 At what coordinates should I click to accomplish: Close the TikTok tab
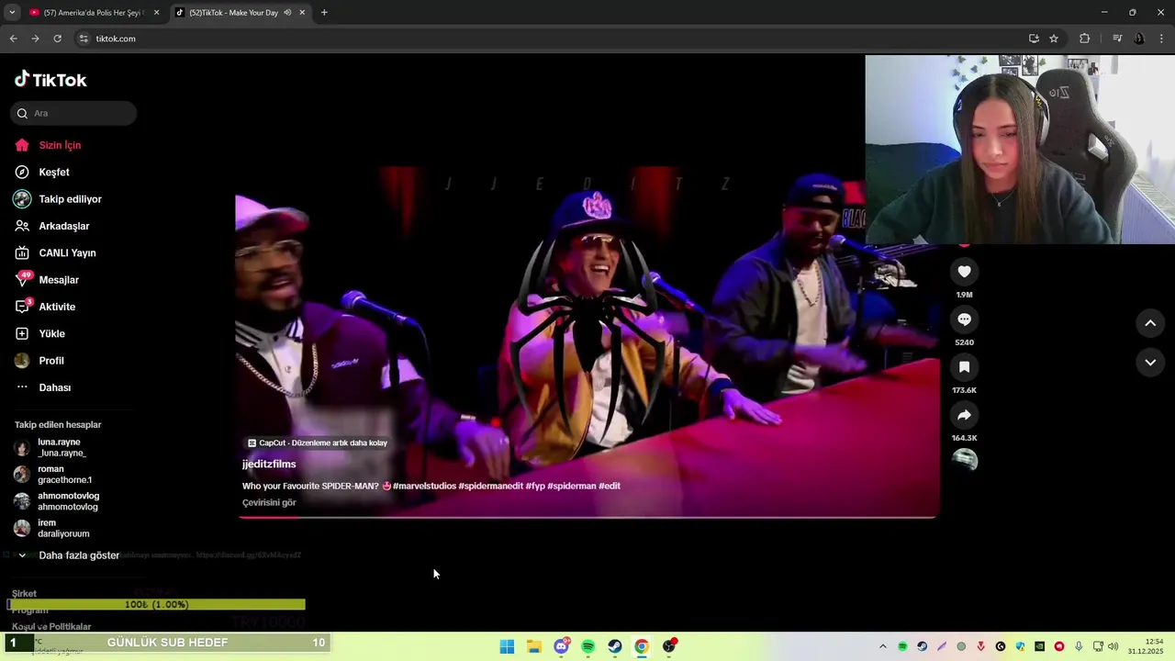coord(302,13)
